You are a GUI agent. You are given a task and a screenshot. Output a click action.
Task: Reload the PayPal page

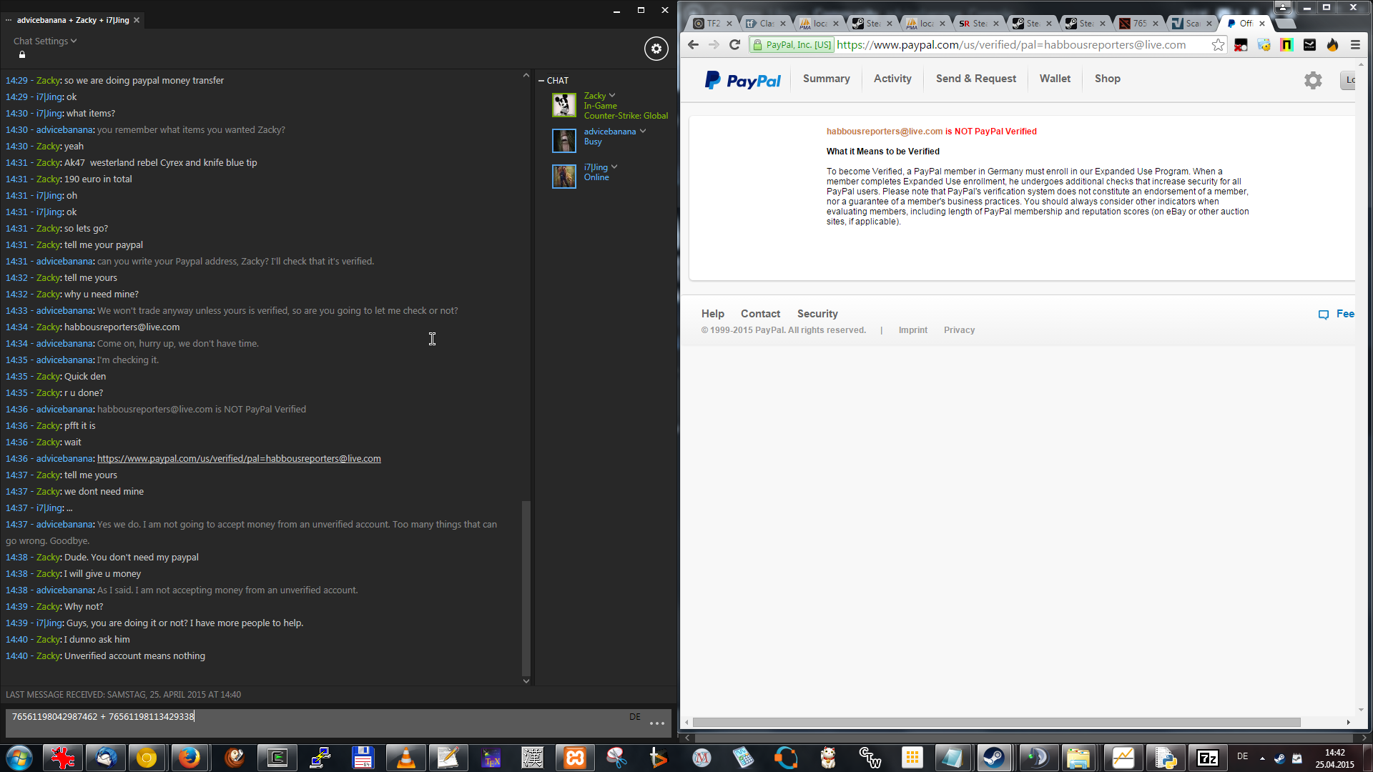point(734,45)
